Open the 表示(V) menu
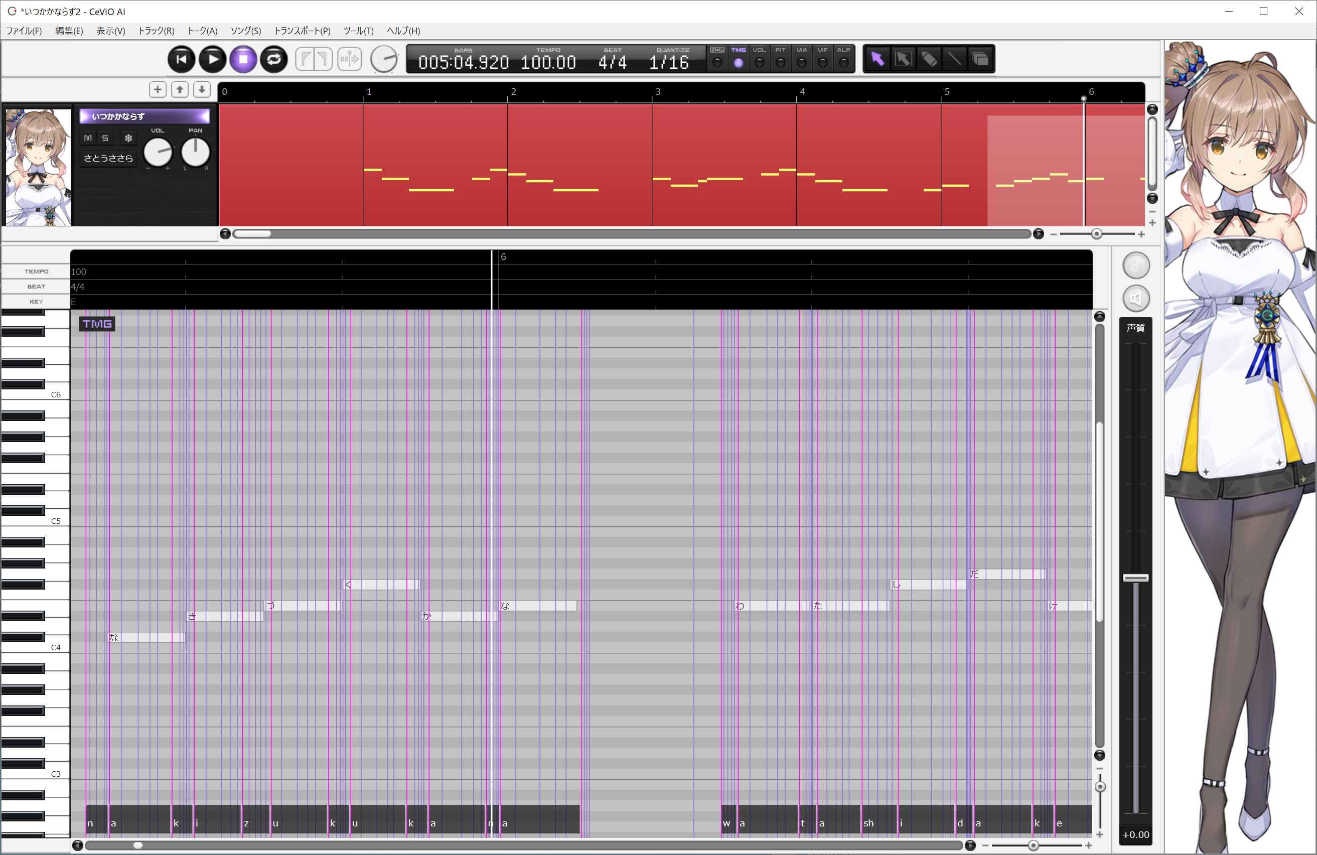 coord(111,31)
